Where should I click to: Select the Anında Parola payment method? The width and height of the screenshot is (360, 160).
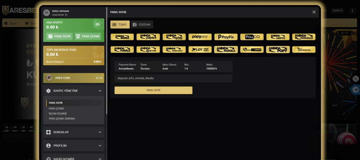[226, 49]
